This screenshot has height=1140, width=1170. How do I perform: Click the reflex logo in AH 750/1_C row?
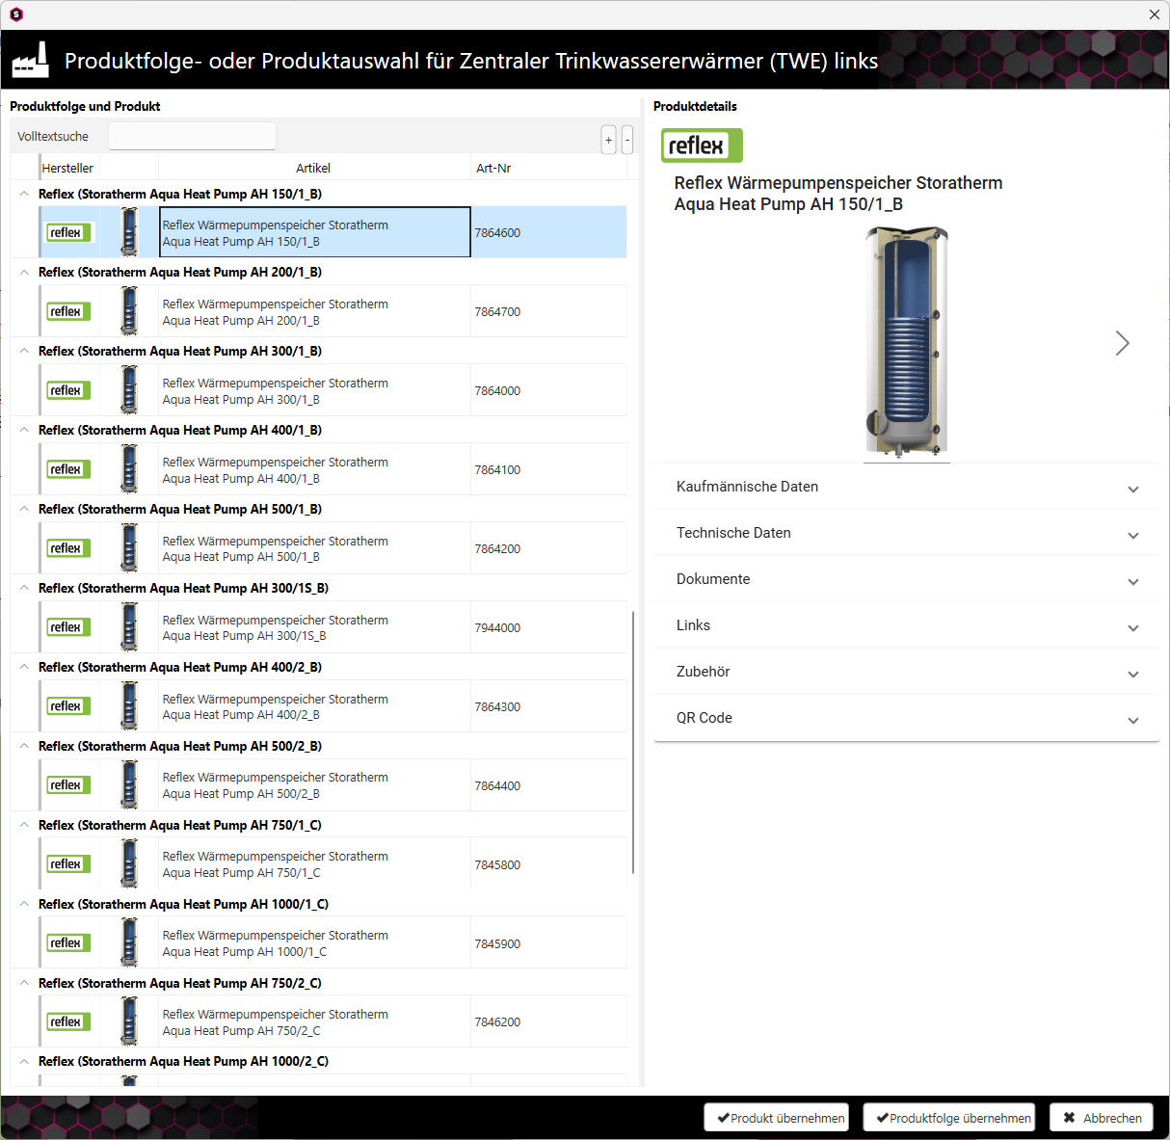click(68, 864)
